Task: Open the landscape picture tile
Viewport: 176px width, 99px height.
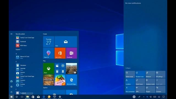Action: pyautogui.click(x=71, y=68)
